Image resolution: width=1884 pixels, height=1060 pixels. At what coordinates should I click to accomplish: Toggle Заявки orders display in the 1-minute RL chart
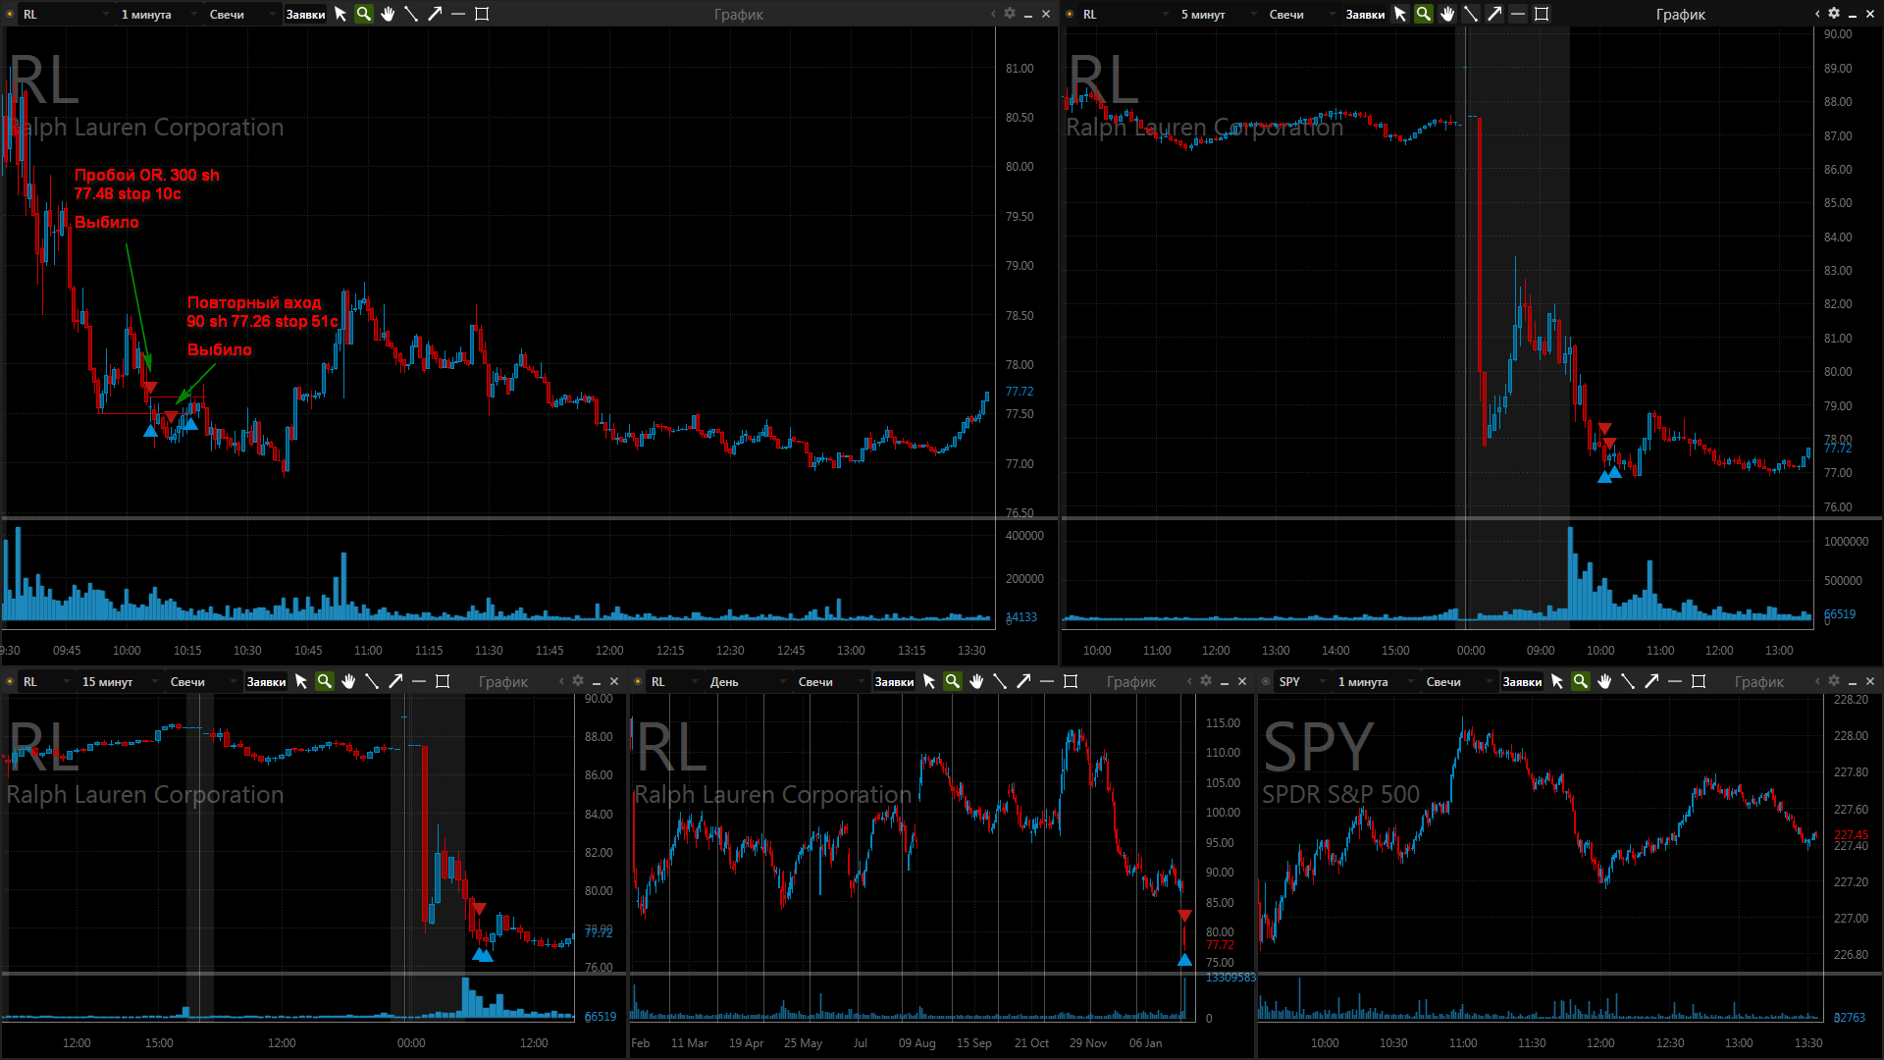click(305, 14)
